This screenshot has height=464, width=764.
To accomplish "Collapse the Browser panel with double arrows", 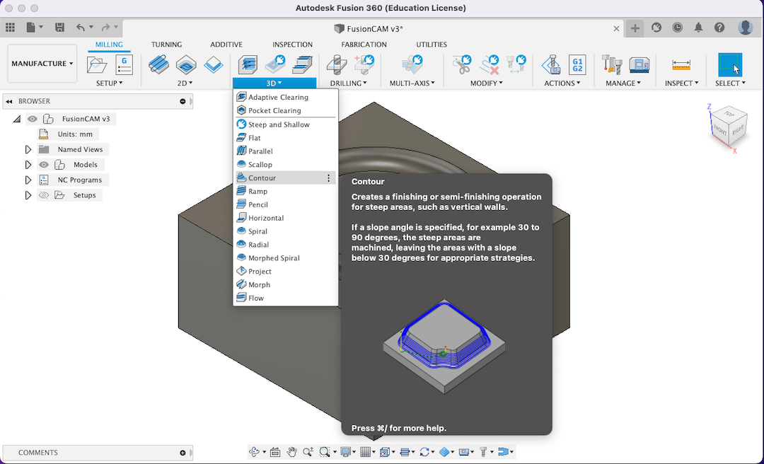I will pos(9,101).
